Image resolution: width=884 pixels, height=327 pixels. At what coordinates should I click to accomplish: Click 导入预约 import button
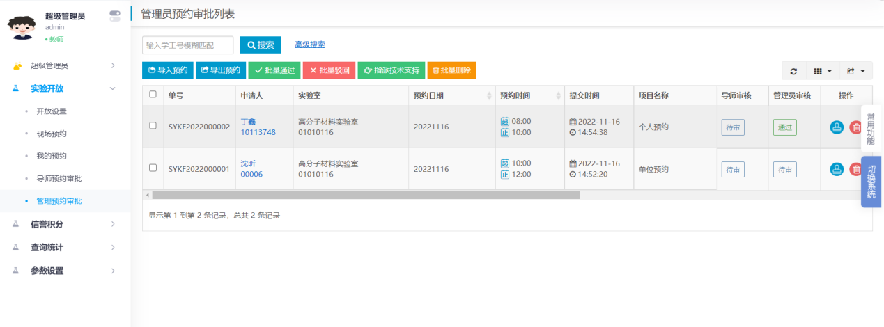(x=167, y=70)
